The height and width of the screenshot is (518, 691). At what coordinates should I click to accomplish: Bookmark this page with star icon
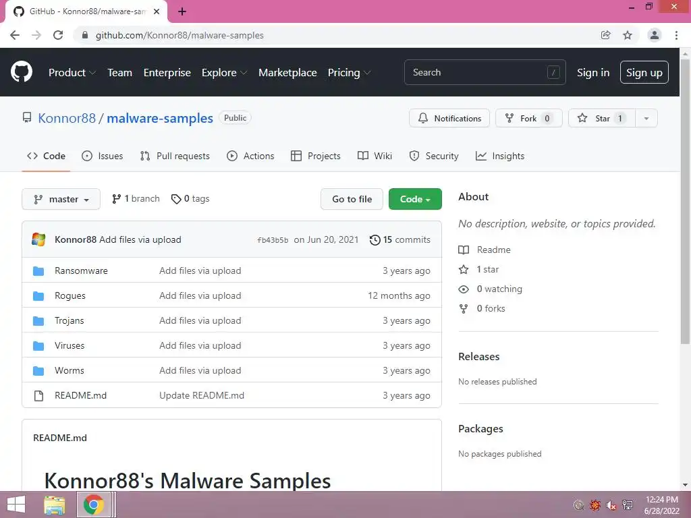(x=628, y=35)
